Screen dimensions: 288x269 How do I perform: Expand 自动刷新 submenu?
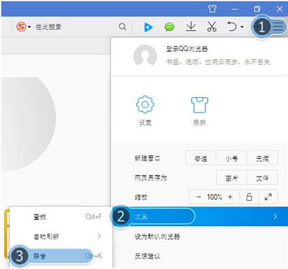point(61,236)
